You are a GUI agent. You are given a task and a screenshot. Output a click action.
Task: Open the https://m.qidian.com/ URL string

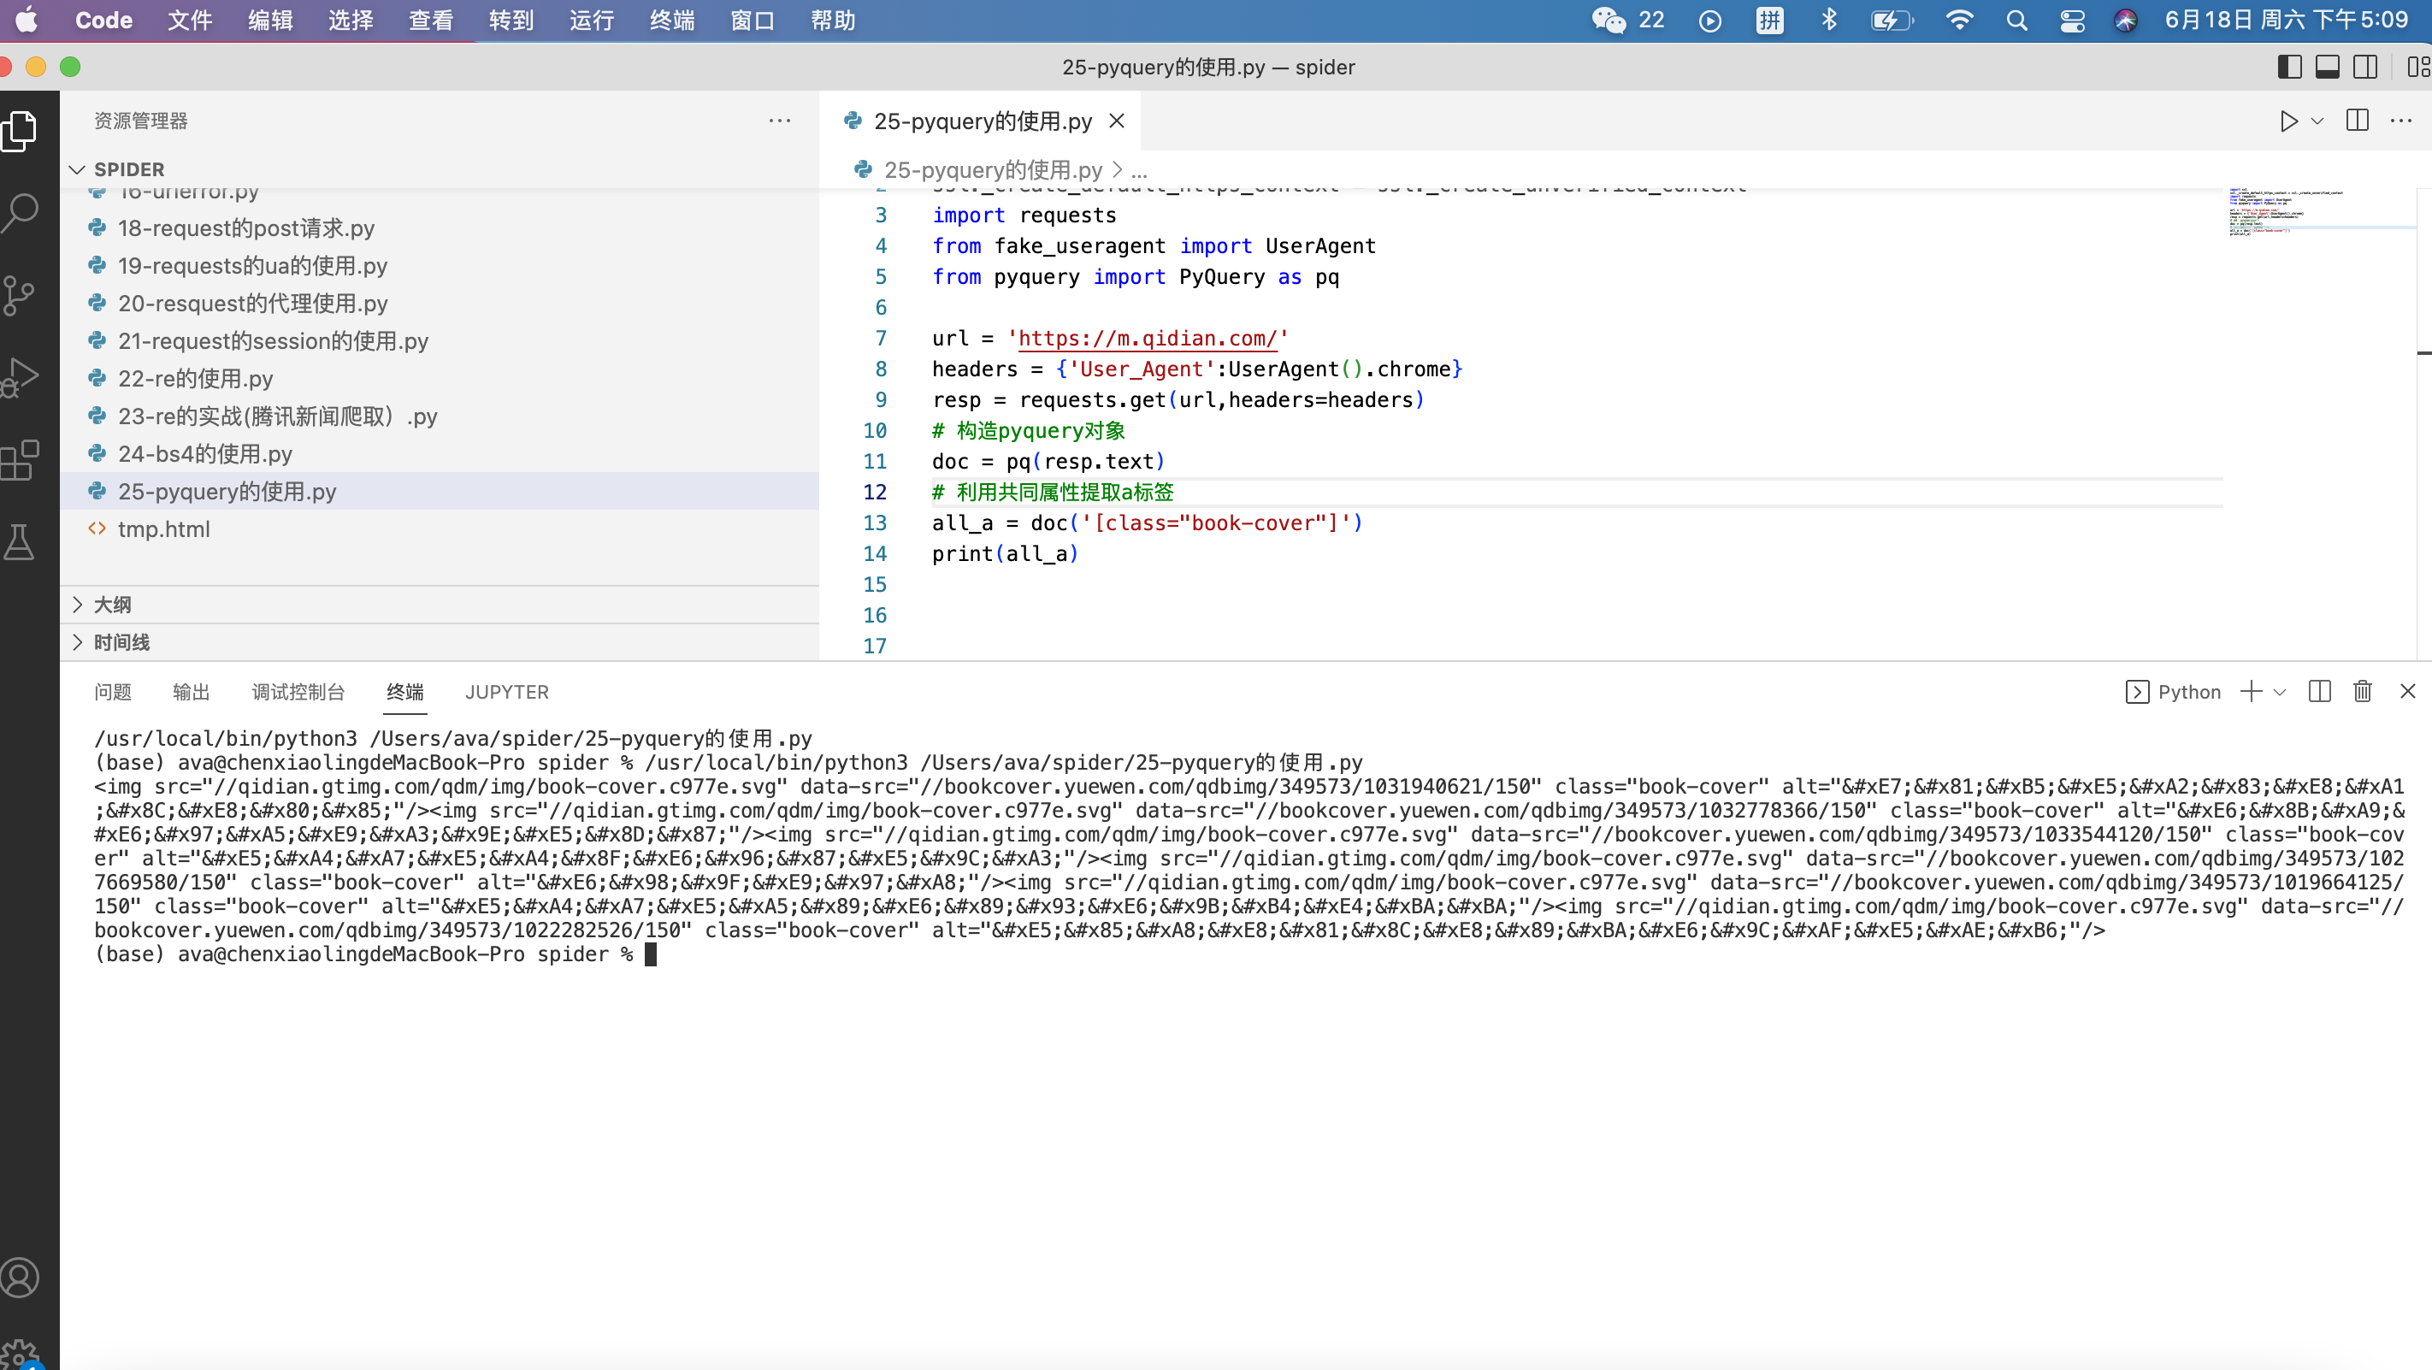click(1147, 338)
